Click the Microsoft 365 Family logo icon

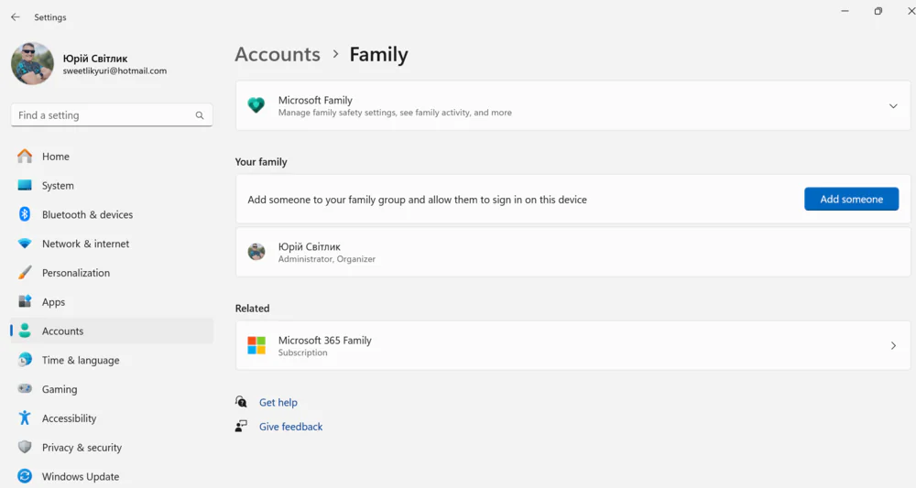(x=256, y=345)
